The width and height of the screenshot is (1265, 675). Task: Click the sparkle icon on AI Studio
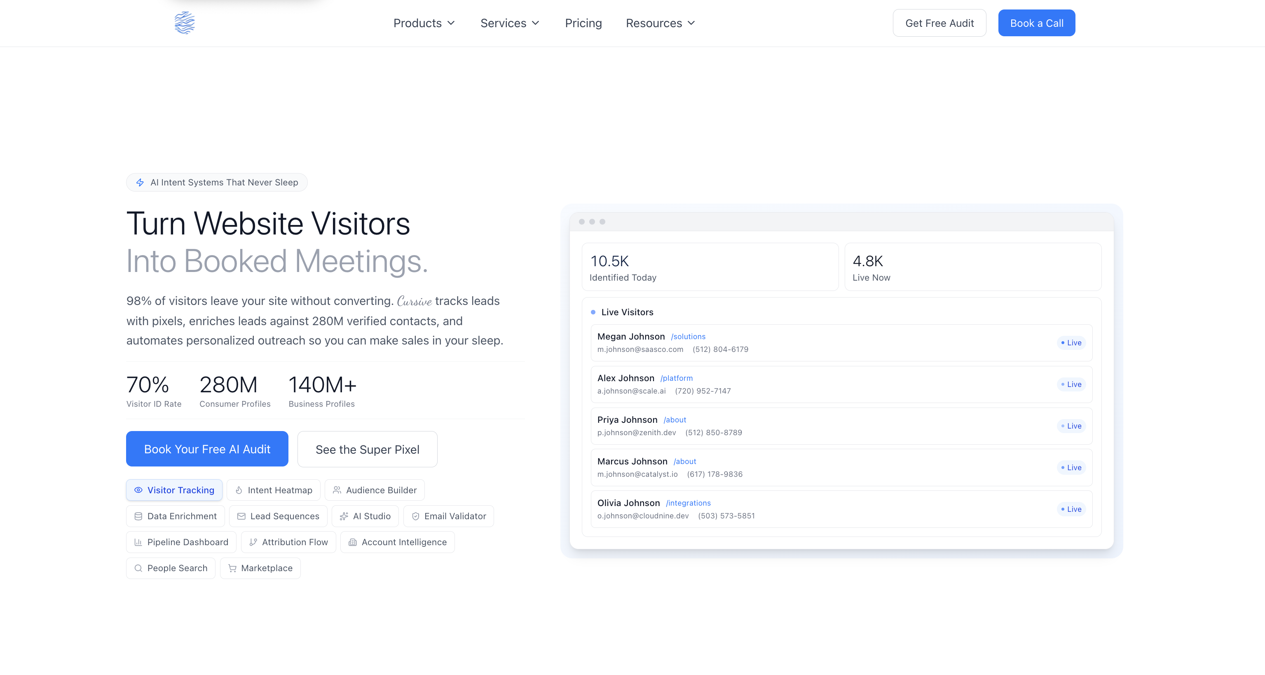pyautogui.click(x=344, y=516)
